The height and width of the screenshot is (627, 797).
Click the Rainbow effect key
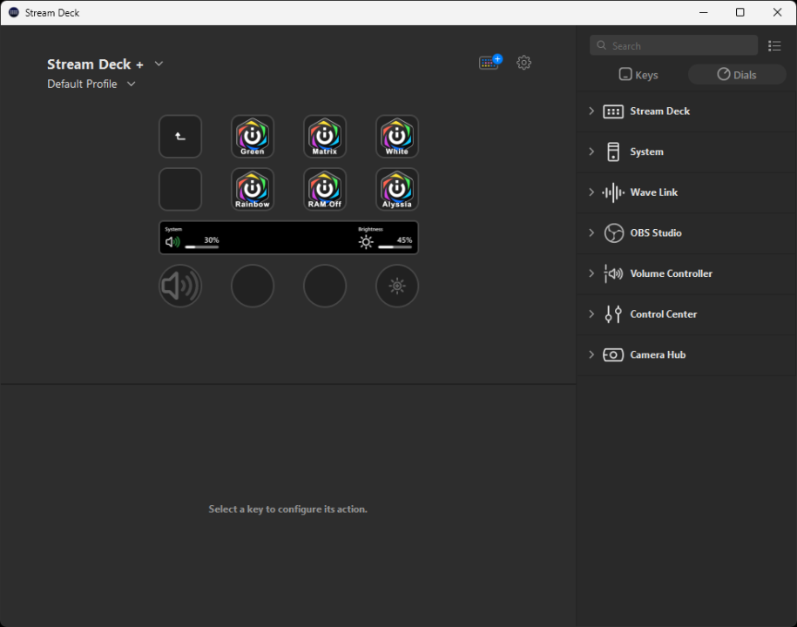[x=252, y=189]
